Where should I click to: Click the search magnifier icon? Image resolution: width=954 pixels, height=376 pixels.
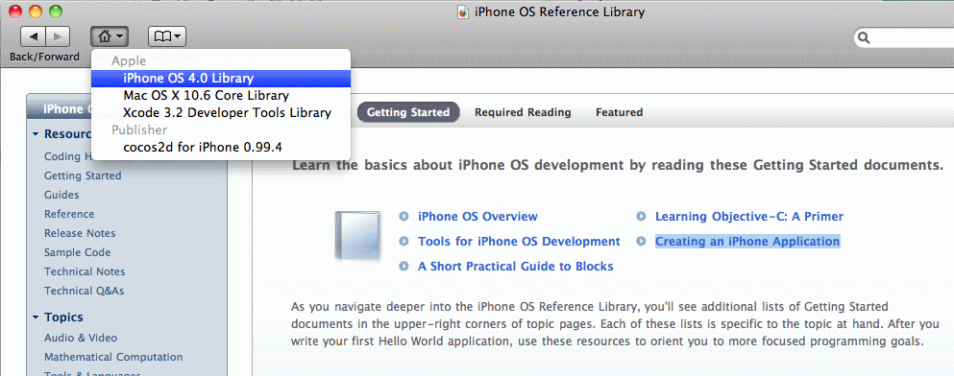[864, 38]
